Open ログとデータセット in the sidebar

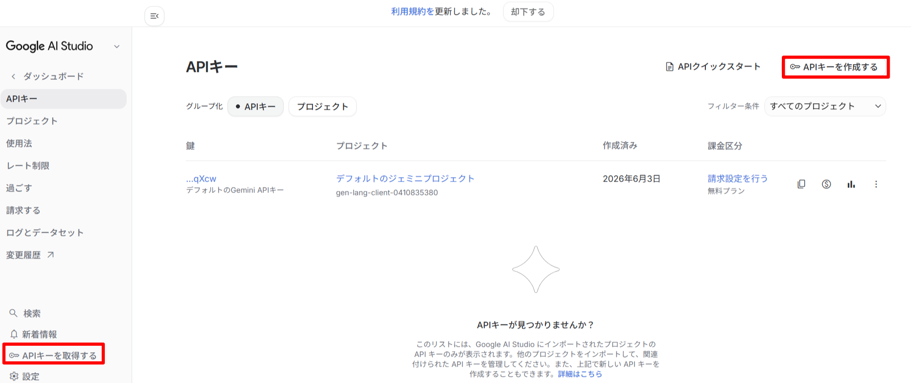pyautogui.click(x=45, y=233)
